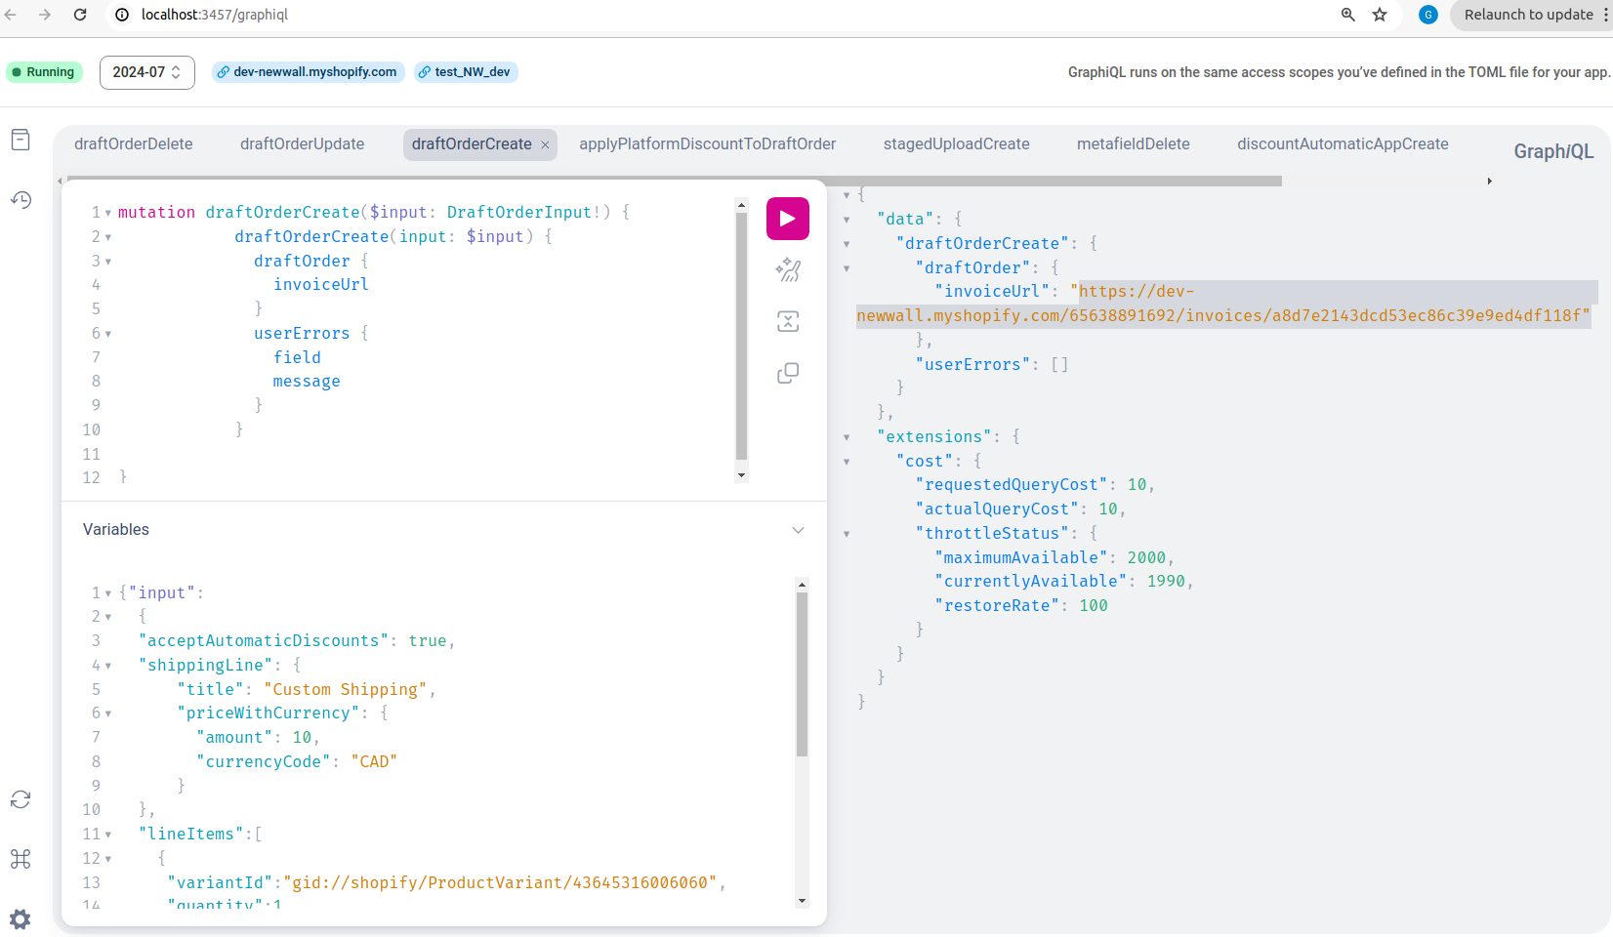The height and width of the screenshot is (937, 1613).
Task: Switch to the draftOrderUpdate tab
Action: [302, 144]
